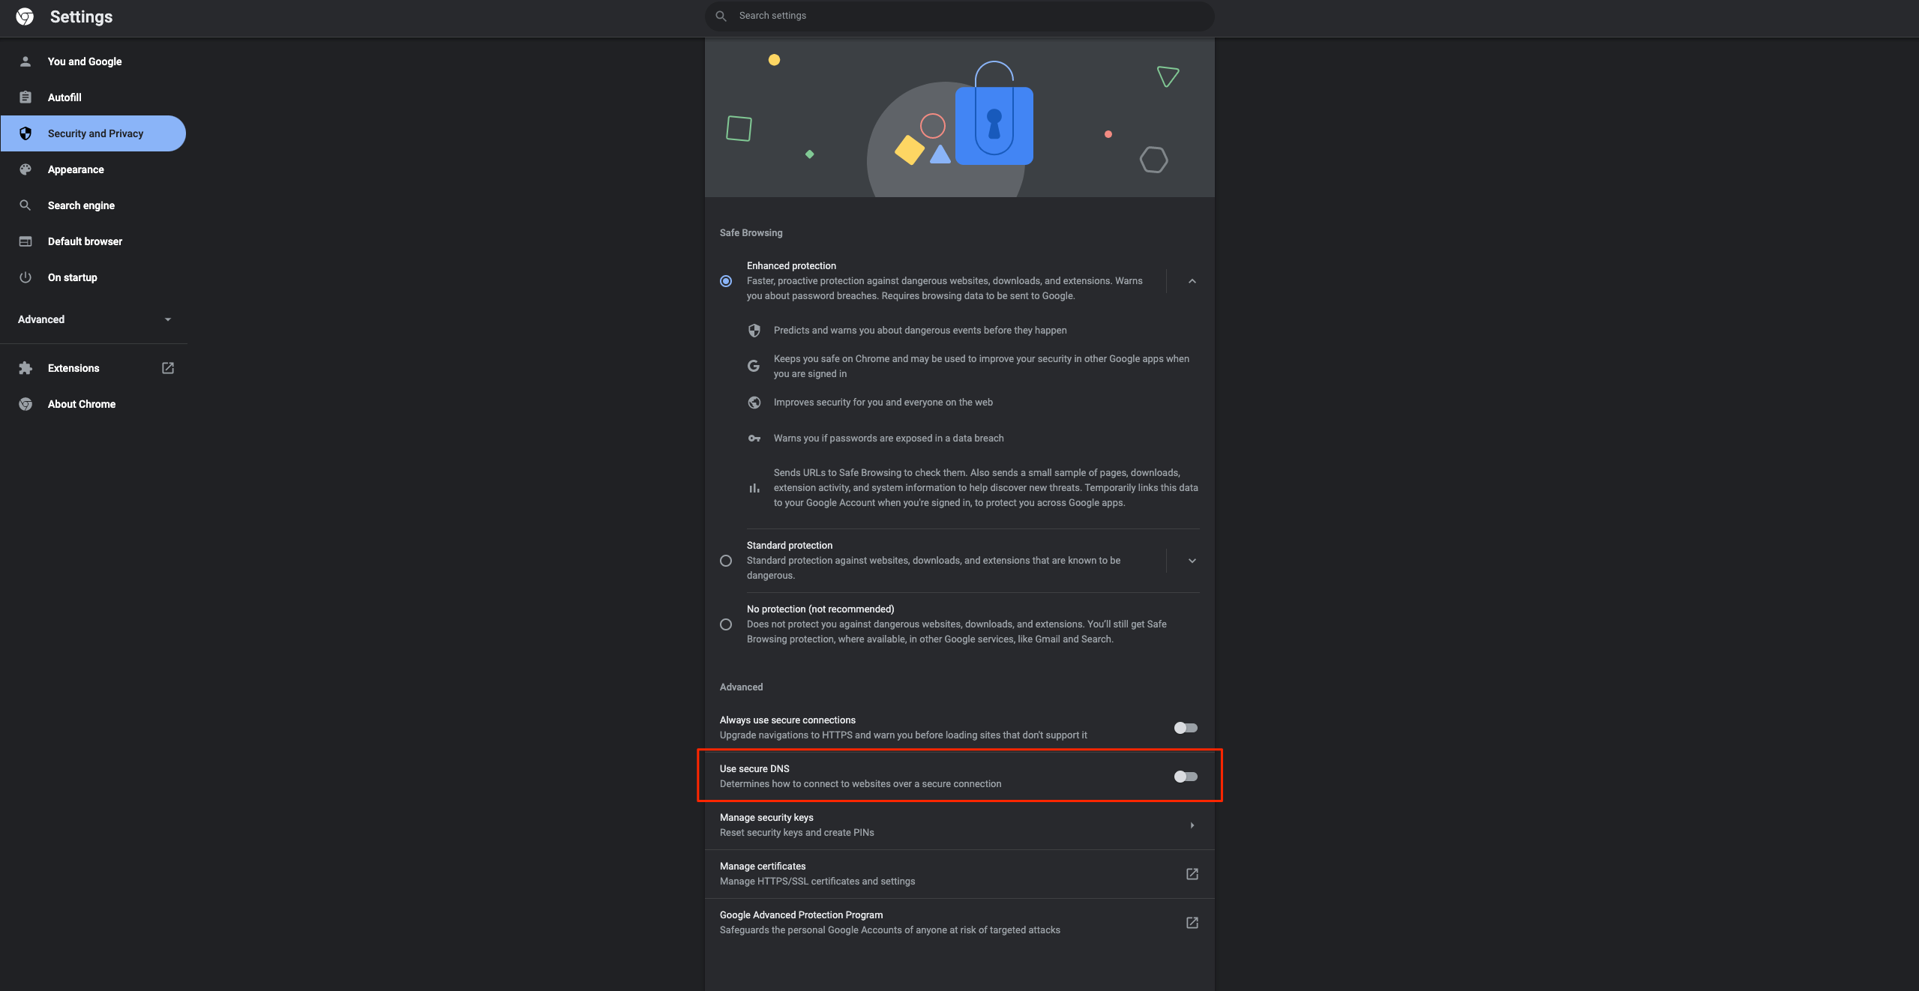Click the Appearance palette icon

coord(25,169)
